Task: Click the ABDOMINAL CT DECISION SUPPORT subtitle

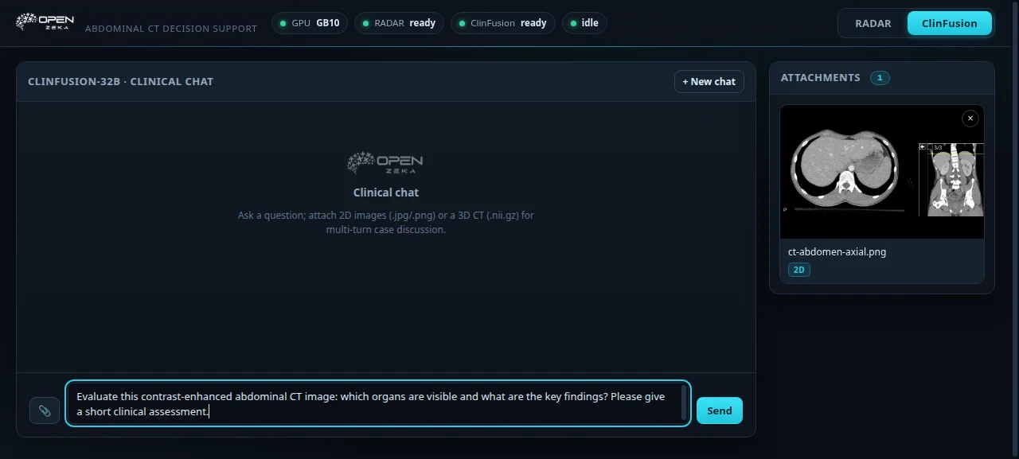Action: tap(171, 29)
